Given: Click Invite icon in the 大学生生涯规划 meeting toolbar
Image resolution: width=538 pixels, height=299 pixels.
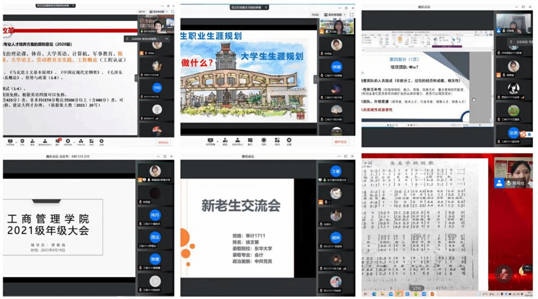Looking at the screenshot, I should [x=225, y=140].
